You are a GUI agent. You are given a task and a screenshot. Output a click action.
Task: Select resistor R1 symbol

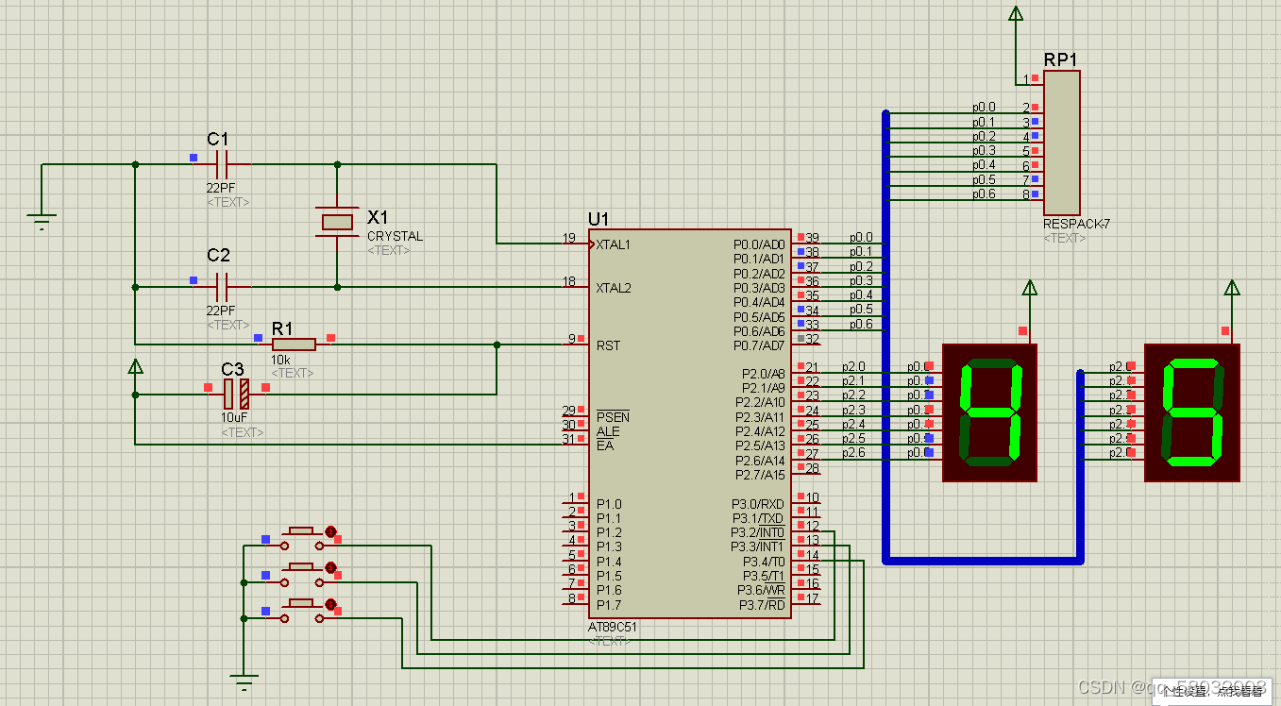click(295, 345)
